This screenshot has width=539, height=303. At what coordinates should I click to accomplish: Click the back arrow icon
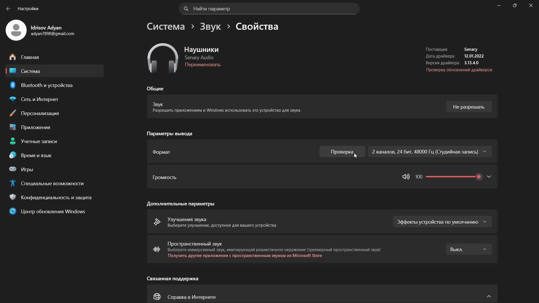[x=8, y=9]
